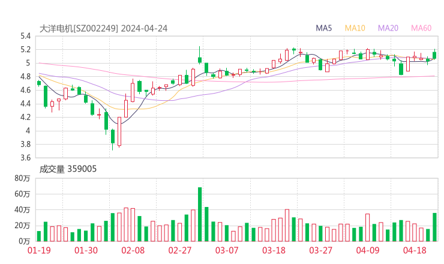
Task: Click the 5.2 price axis label
Action: [25, 50]
